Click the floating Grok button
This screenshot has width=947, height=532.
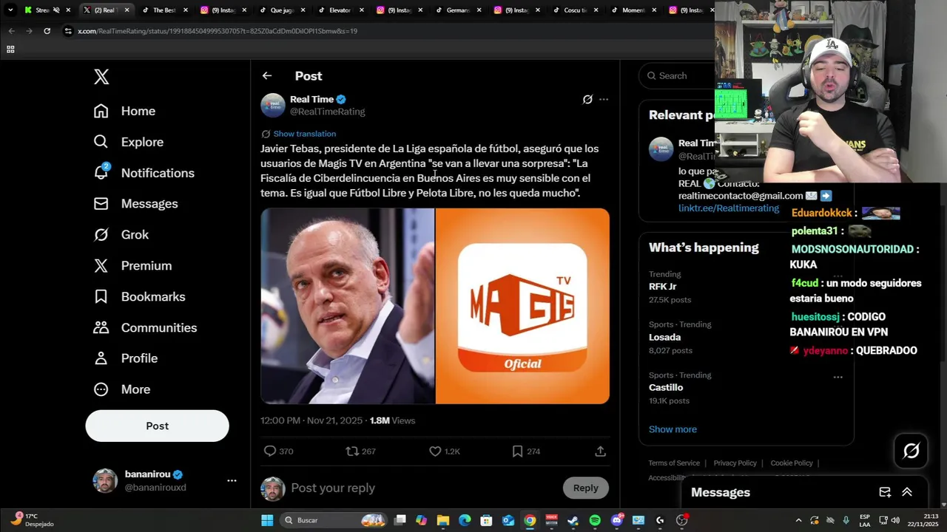911,451
